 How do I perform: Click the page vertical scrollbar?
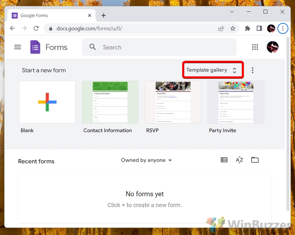click(x=288, y=124)
